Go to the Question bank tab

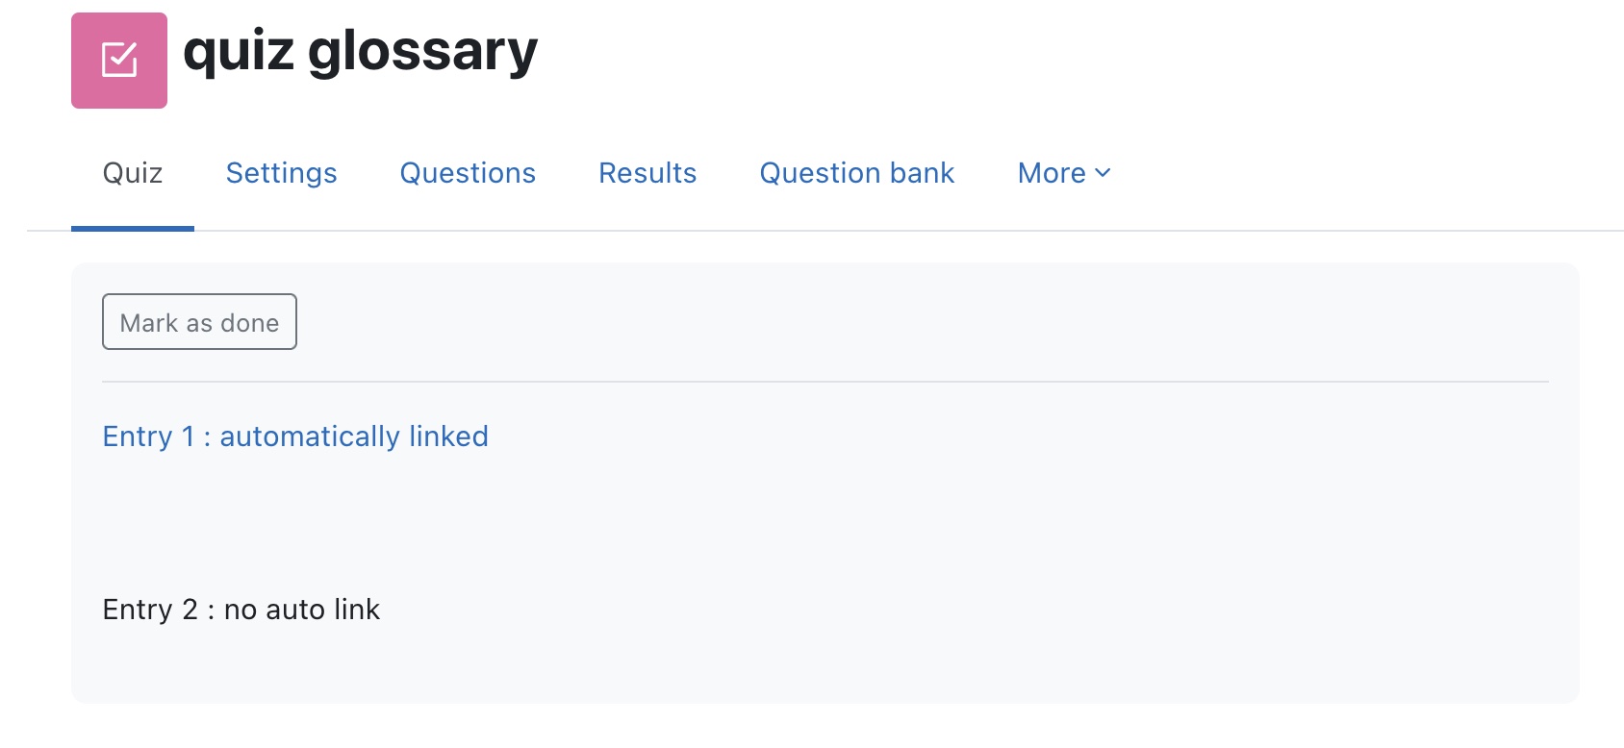(857, 173)
